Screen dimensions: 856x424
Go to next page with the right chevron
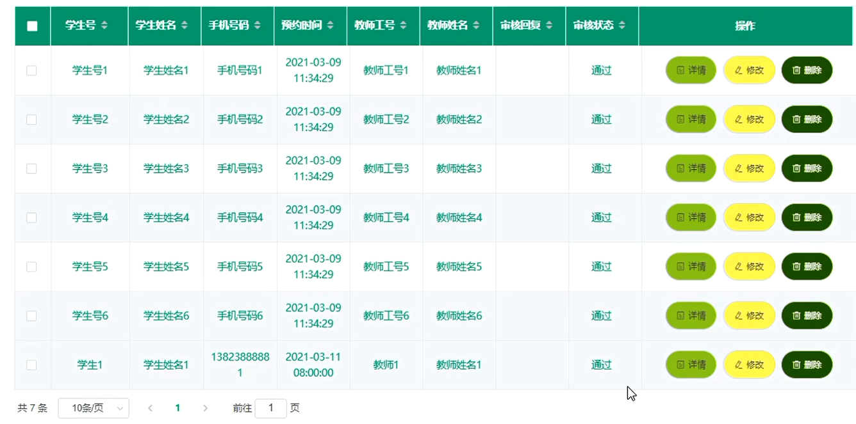205,408
